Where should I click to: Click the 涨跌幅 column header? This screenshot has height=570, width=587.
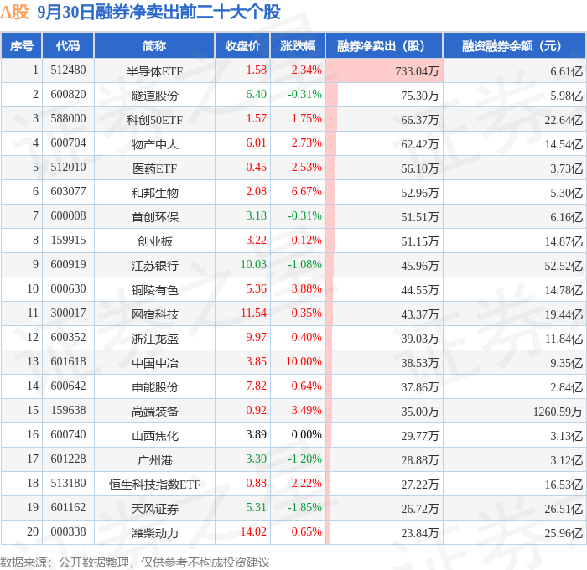point(298,46)
